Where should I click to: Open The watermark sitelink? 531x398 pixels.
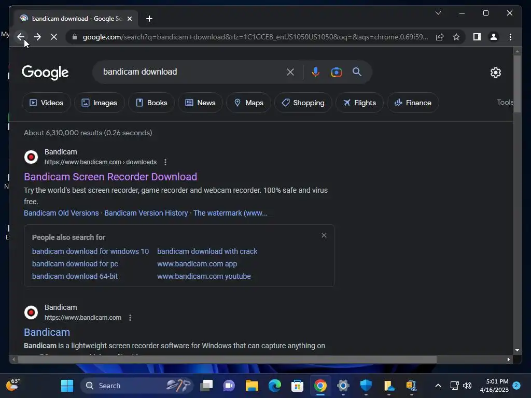[230, 213]
